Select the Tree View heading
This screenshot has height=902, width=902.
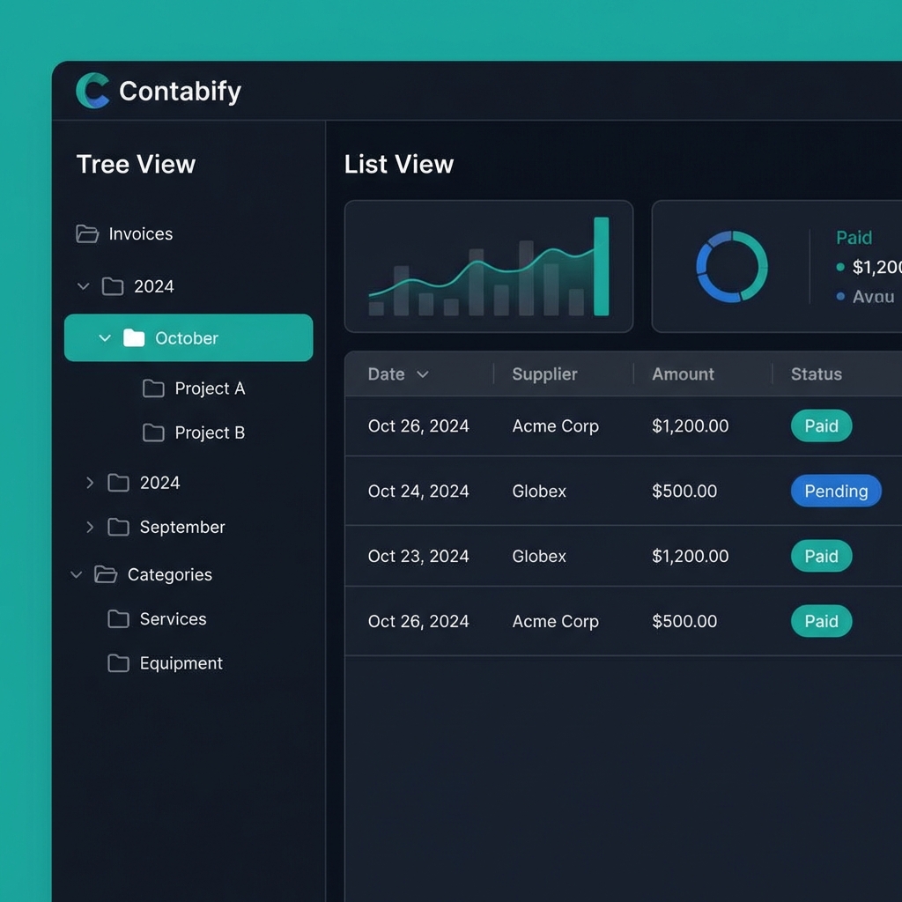pos(135,164)
